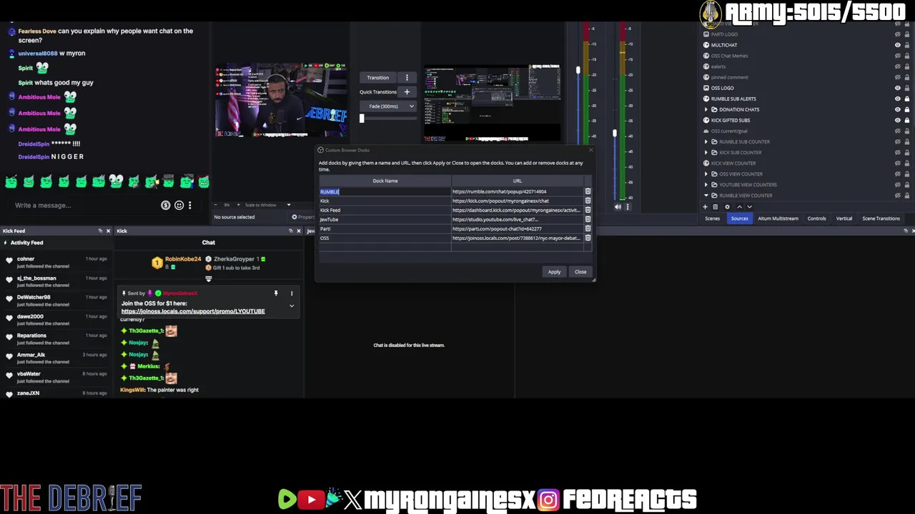Hide the RUMBLE SUB ALERTS source

pos(898,99)
